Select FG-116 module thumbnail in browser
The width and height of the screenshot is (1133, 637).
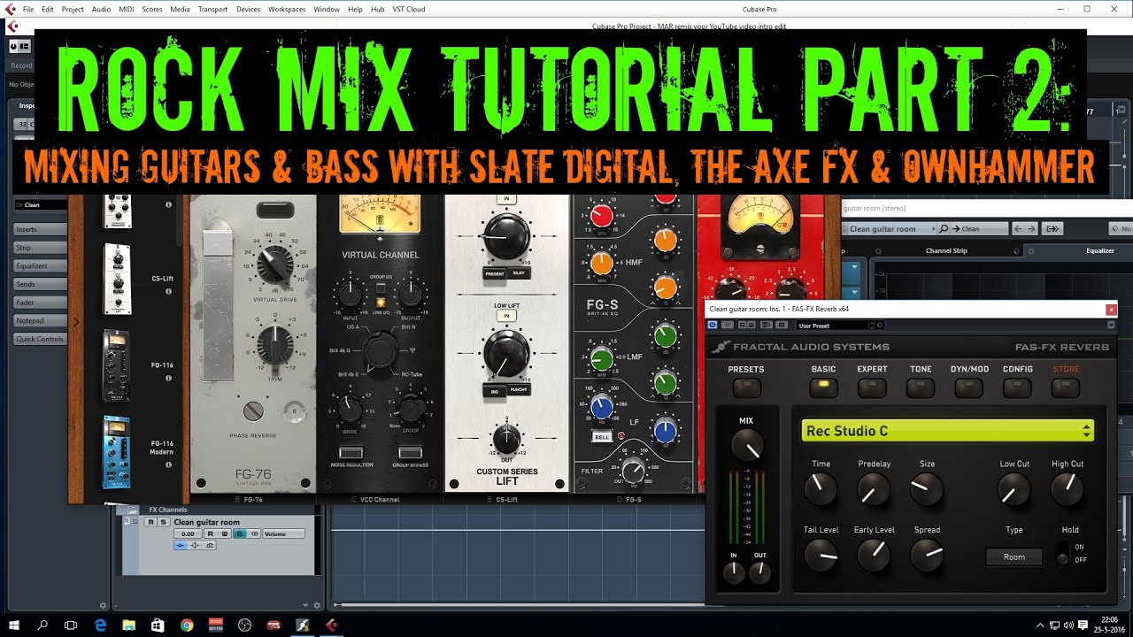(117, 365)
